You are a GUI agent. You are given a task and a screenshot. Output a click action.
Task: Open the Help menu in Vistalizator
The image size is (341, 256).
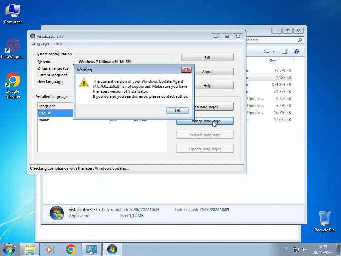pyautogui.click(x=58, y=43)
